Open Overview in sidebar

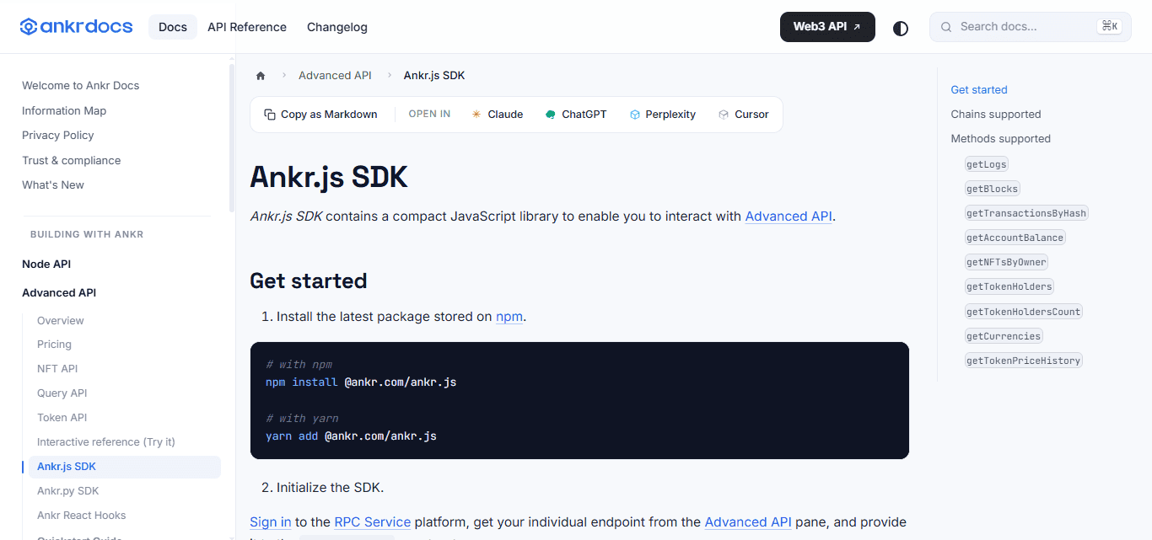tap(61, 321)
